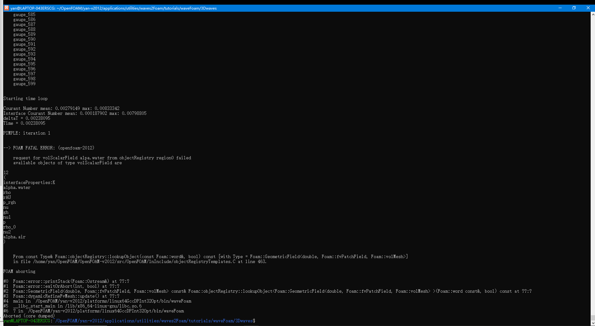Click the 'PIMPLE: iteration 1' line
This screenshot has width=595, height=326.
click(x=27, y=133)
